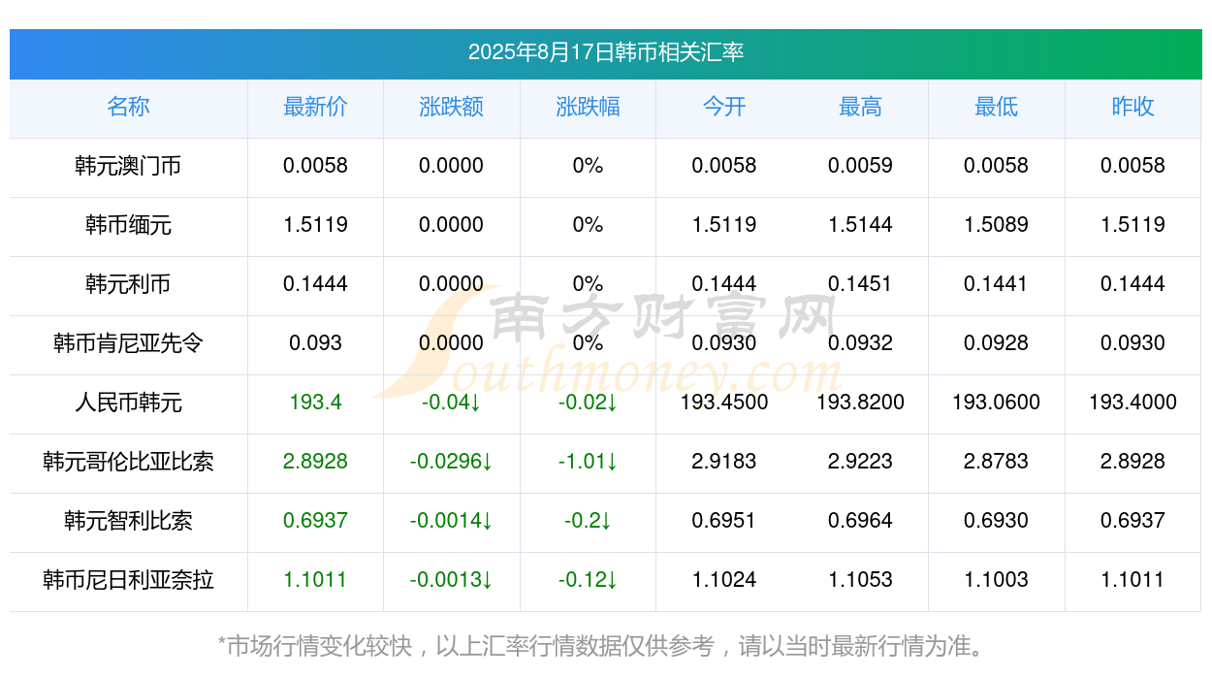The width and height of the screenshot is (1212, 677).
Task: Click 韩元智利比索 highest value 0.6964
Action: click(x=860, y=521)
